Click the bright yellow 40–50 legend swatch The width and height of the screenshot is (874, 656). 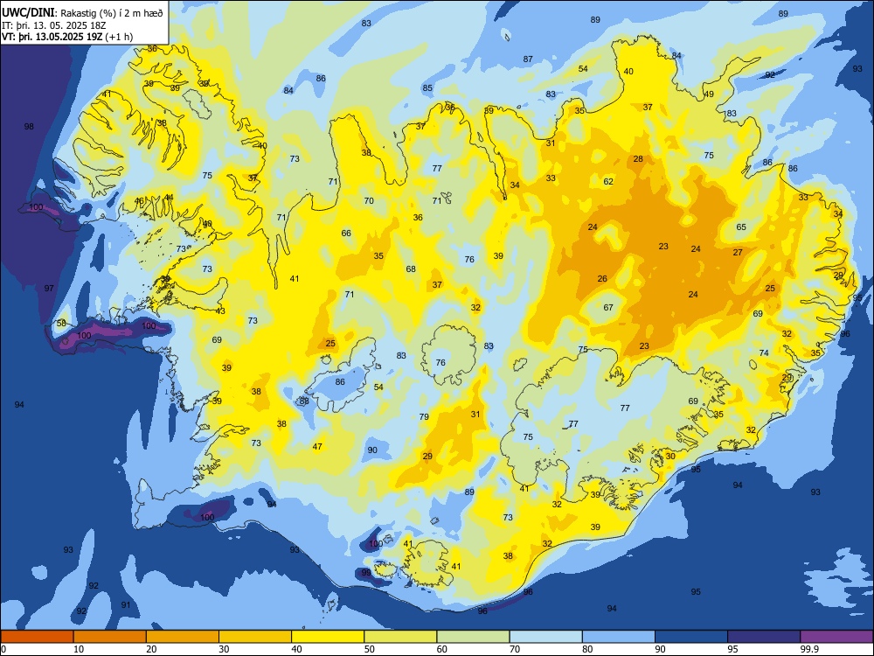click(328, 637)
